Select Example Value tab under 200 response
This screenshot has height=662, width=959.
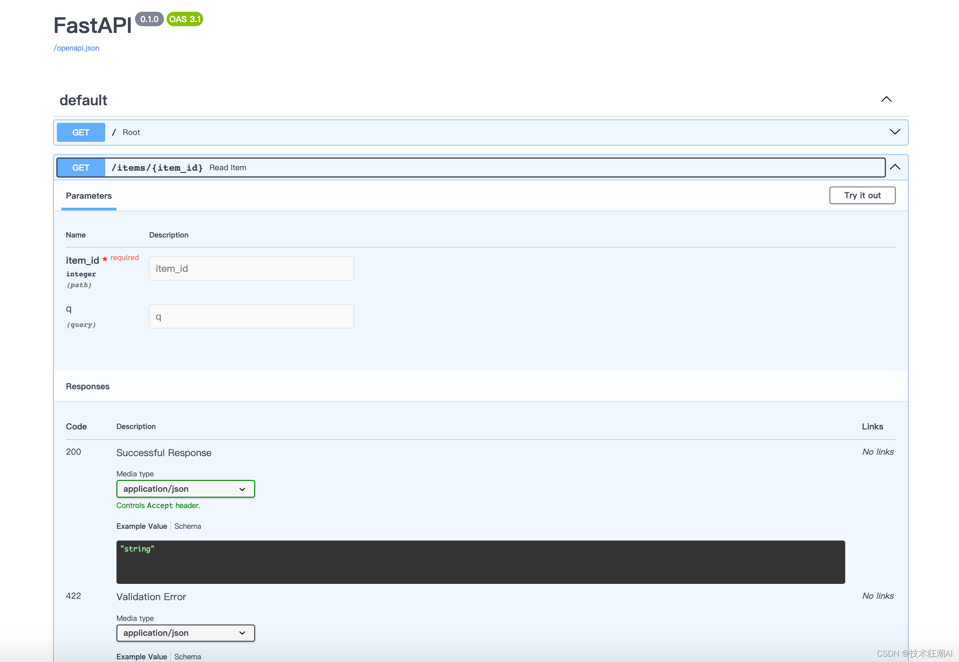click(x=142, y=526)
